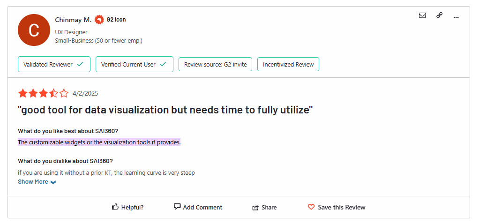This screenshot has height=224, width=479.
Task: Click the Incentivized Review tag
Action: [x=288, y=64]
